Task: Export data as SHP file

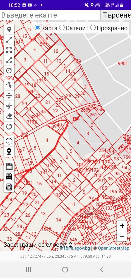Action: 9,177
